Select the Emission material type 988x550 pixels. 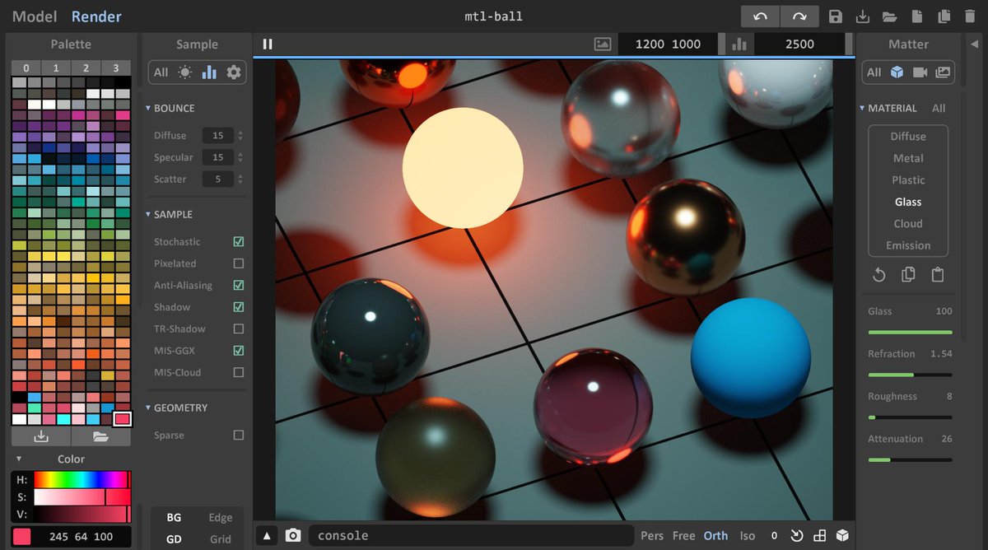tap(908, 245)
